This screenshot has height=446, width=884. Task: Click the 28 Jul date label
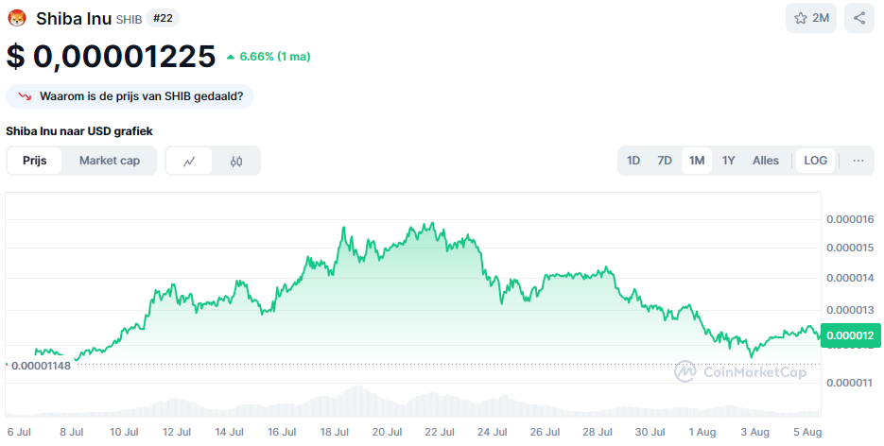coord(598,432)
